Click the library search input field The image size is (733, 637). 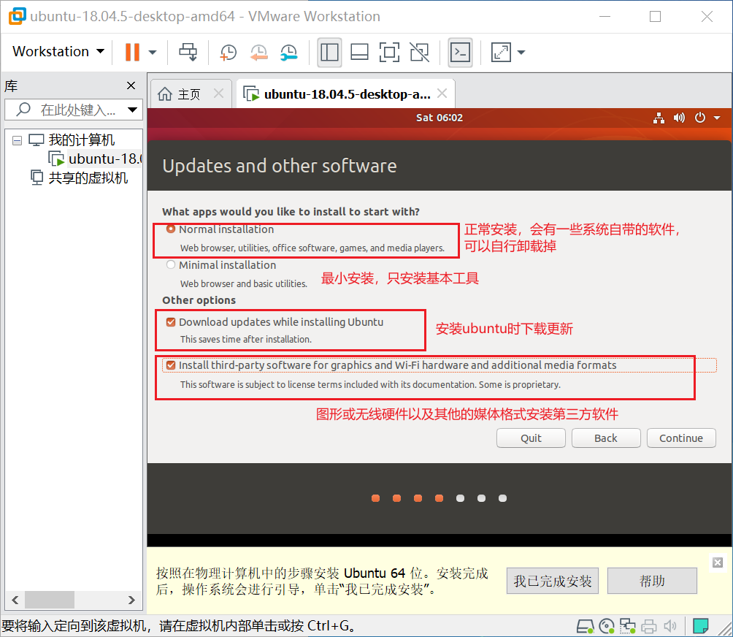click(74, 110)
